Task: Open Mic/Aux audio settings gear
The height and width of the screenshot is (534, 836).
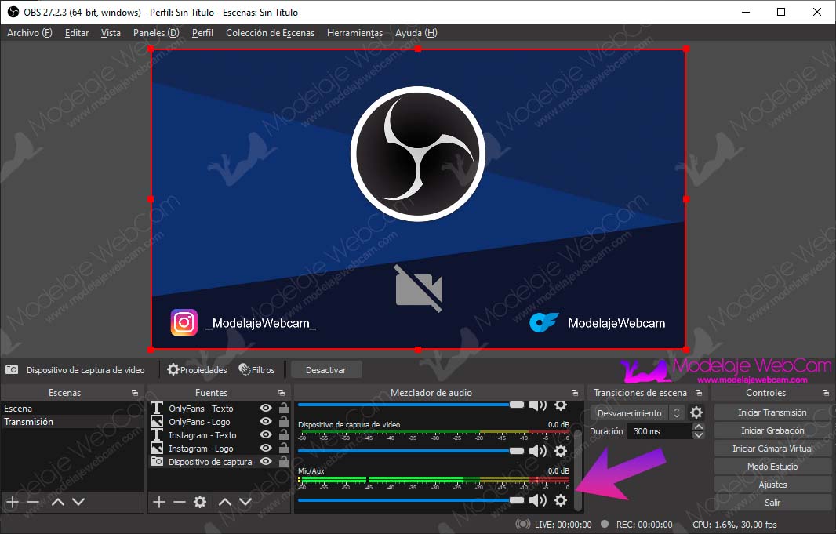Action: click(x=561, y=500)
